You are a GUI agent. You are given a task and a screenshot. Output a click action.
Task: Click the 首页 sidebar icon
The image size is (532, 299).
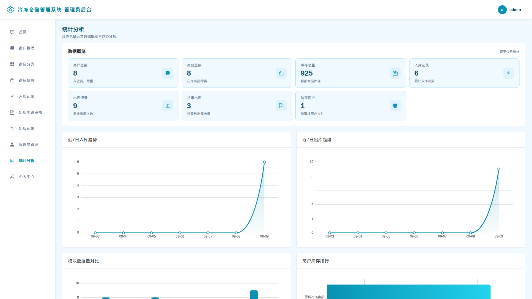pos(12,32)
